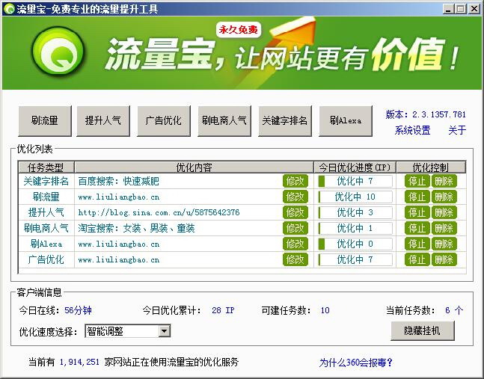Image resolution: width=484 pixels, height=379 pixels.
Task: Click the 28 IP daily total value
Action: point(223,310)
